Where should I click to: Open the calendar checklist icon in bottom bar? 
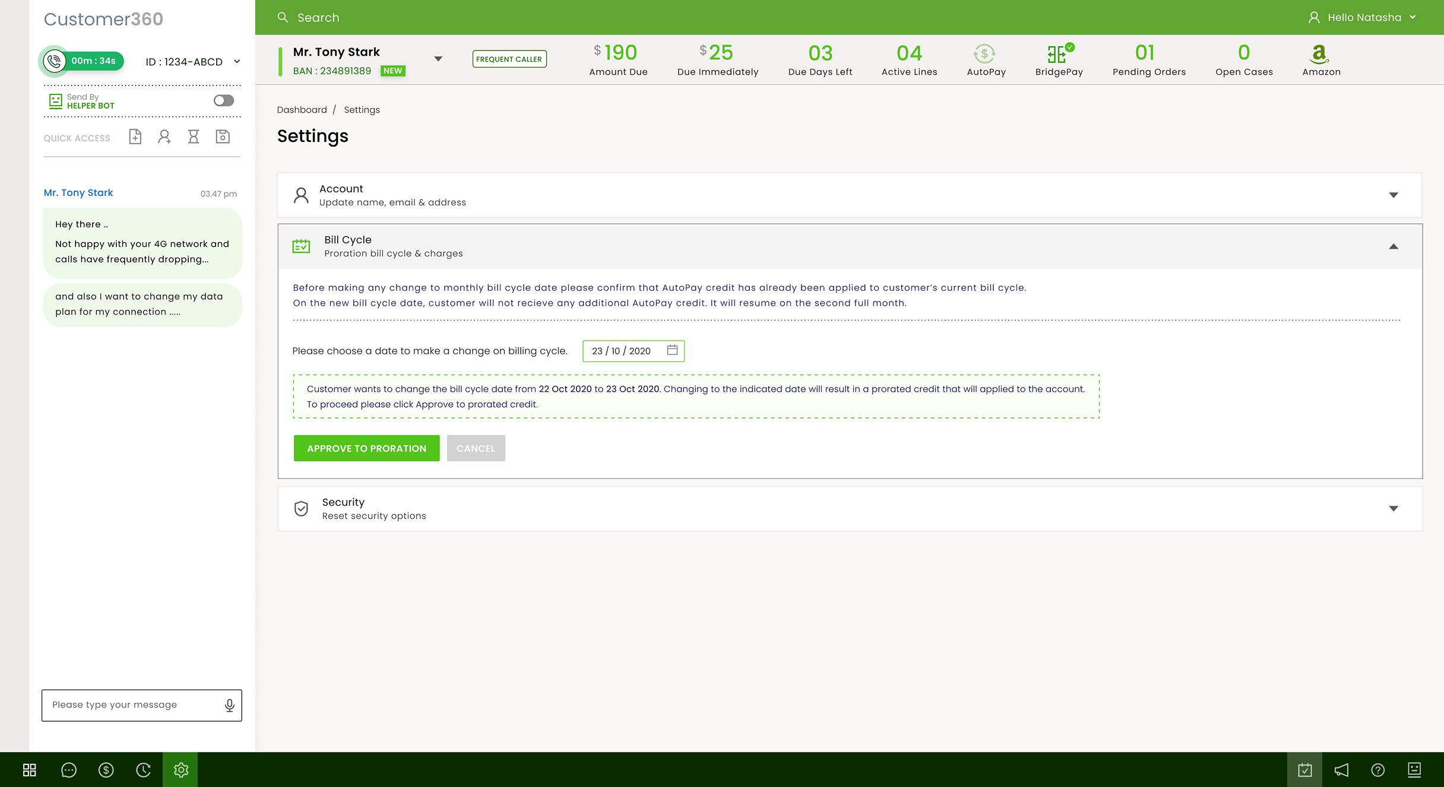[1304, 770]
